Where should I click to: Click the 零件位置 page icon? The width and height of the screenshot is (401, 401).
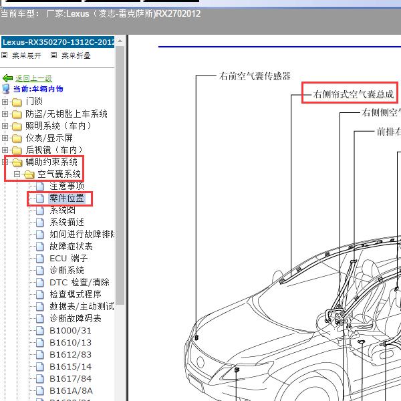click(40, 198)
